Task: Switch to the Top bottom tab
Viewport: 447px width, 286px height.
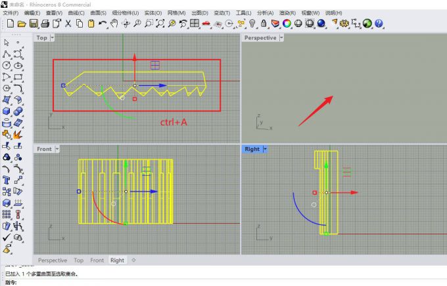Action: pos(79,260)
